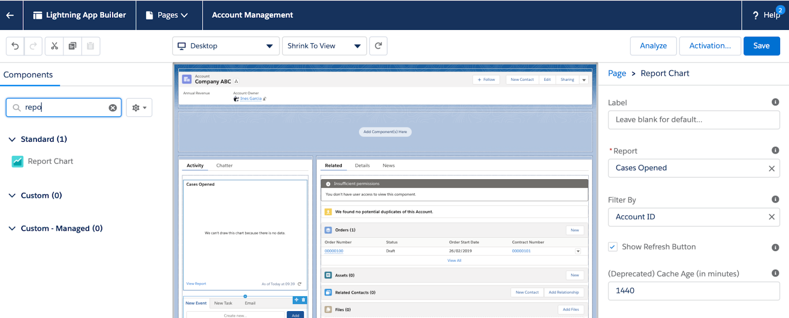Collapse the Standard (1) section

pyautogui.click(x=12, y=139)
